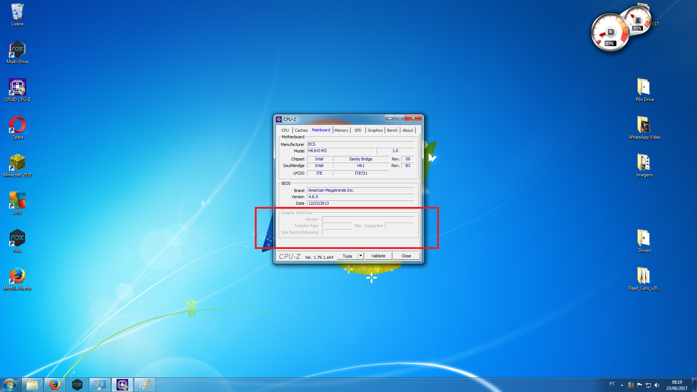
Task: Open Nox from the taskbar
Action: tap(77, 385)
